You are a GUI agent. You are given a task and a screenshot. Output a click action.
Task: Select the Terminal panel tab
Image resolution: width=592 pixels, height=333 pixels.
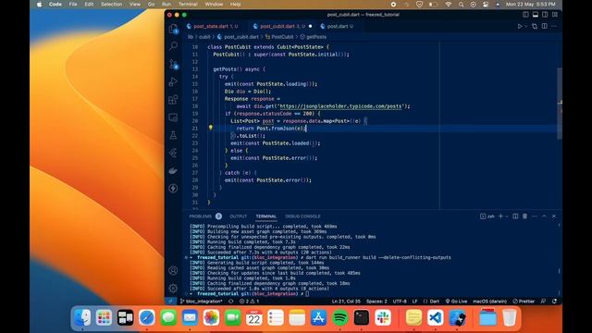tap(266, 216)
